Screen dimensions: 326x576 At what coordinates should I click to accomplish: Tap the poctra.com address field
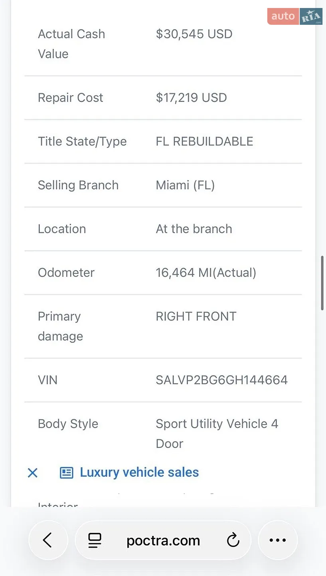coord(163,540)
